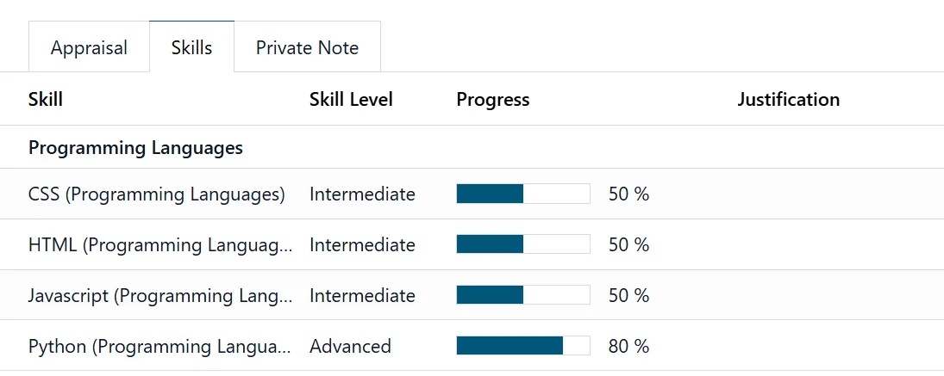Click the Justification column header
Viewport: 944px width, 376px height.
pyautogui.click(x=788, y=100)
